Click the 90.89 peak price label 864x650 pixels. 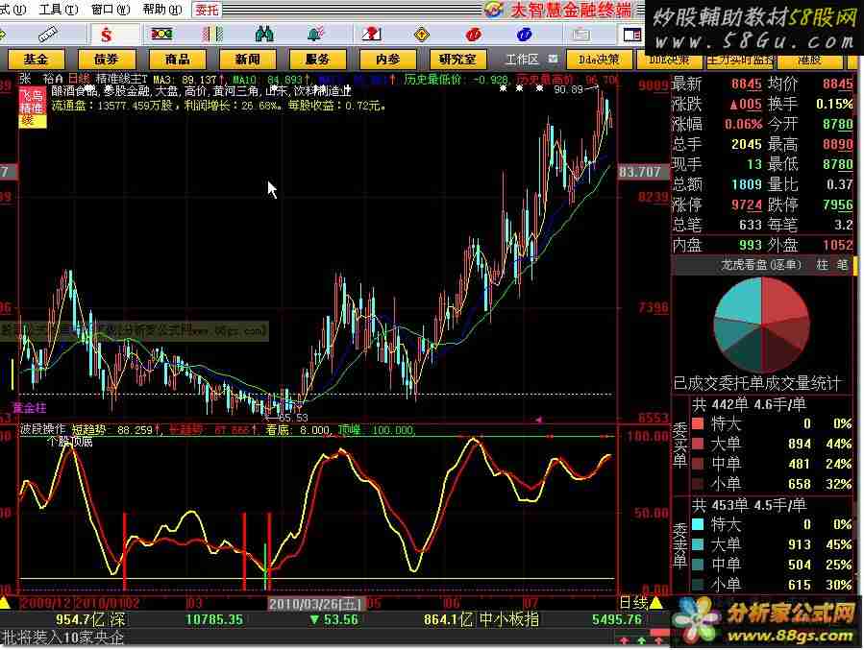pos(568,89)
